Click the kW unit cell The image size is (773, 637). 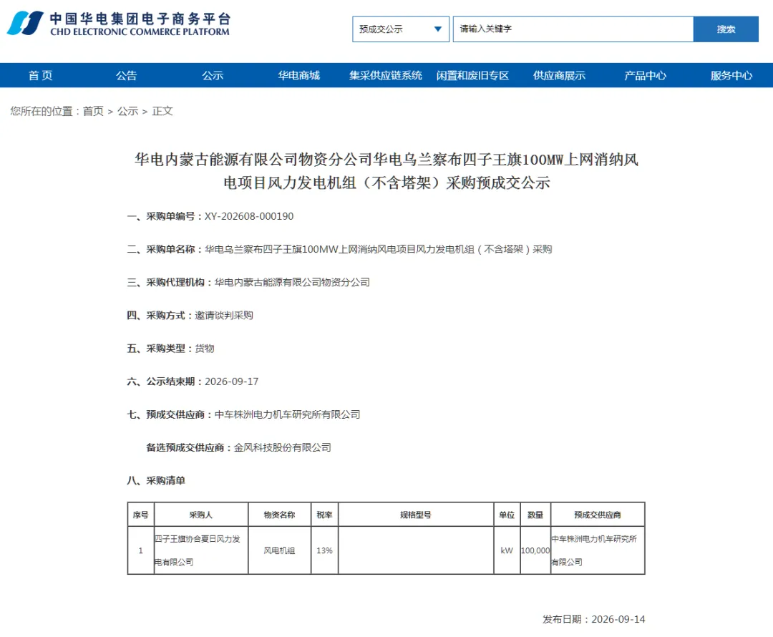(x=507, y=550)
